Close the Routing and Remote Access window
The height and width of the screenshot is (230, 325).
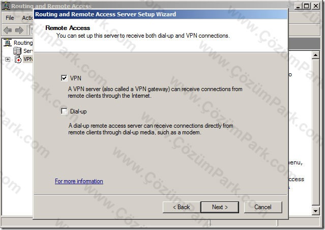pos(316,6)
